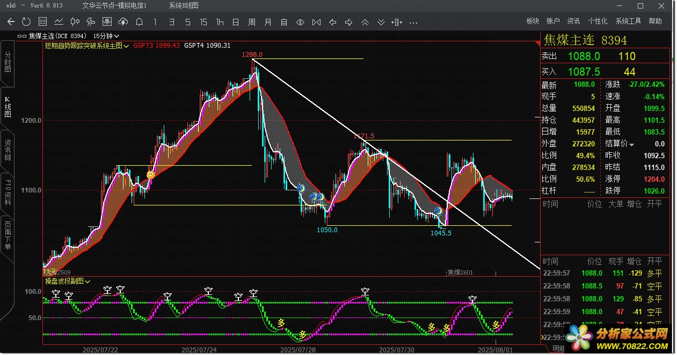
Task: Open the 资讯 menu
Action: (573, 21)
